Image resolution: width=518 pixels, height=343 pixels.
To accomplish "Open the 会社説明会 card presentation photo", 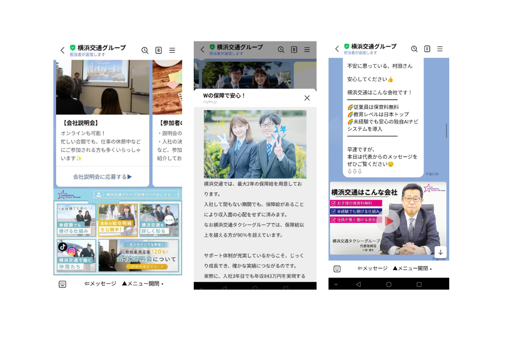I will coord(102,87).
